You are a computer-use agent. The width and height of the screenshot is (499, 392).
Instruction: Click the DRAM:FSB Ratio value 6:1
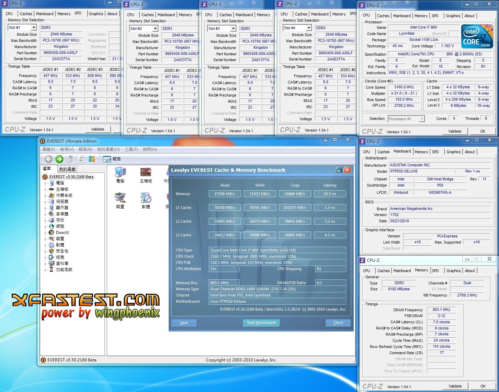(x=330, y=283)
